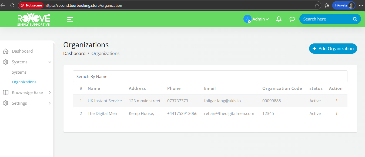Click the Search here input box
This screenshot has width=365, height=157.
pyautogui.click(x=326, y=19)
